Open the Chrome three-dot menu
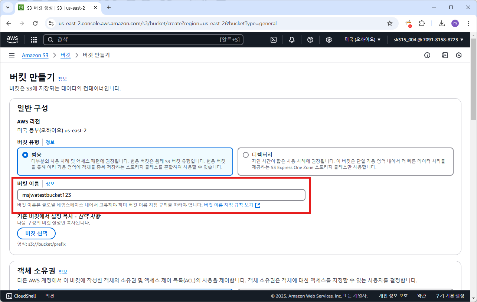The image size is (477, 302). coord(468,23)
